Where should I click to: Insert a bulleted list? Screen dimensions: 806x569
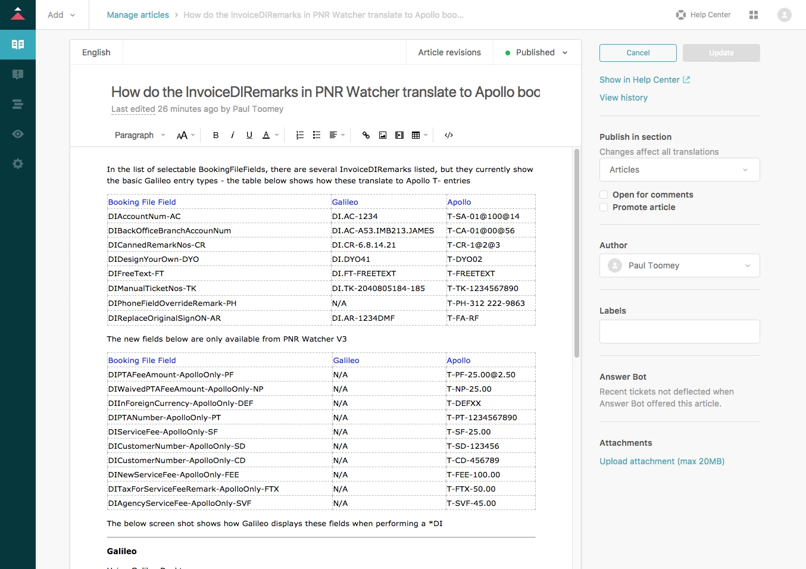(x=317, y=135)
